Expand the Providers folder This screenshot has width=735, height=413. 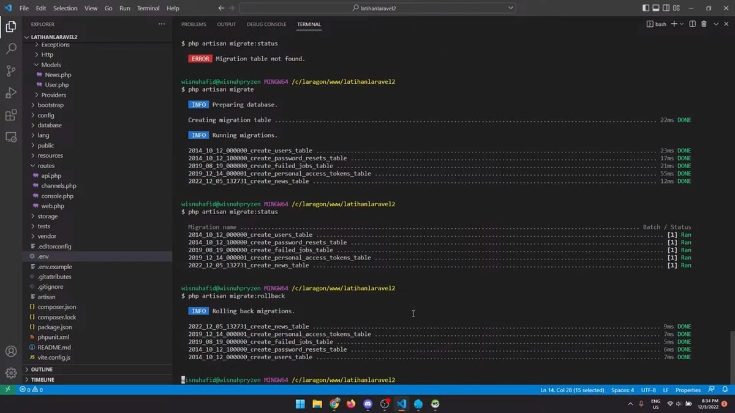click(37, 95)
